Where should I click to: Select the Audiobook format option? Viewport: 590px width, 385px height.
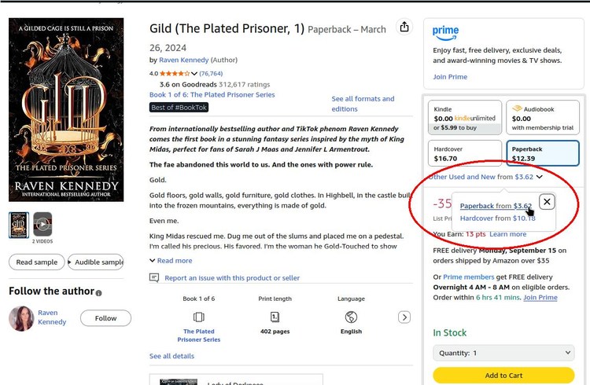coord(542,119)
